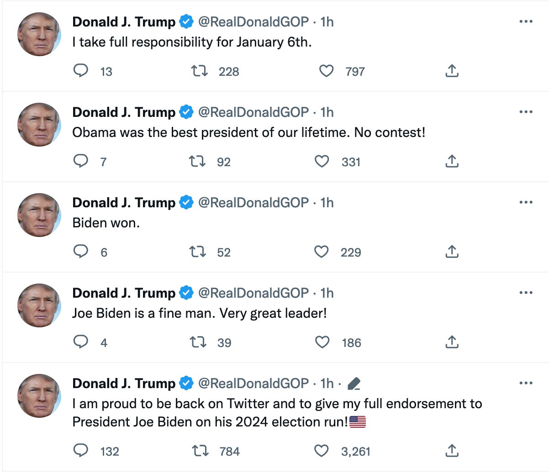Click Donald J. Trump's name on the second tweet
This screenshot has height=473, width=549.
pos(124,112)
